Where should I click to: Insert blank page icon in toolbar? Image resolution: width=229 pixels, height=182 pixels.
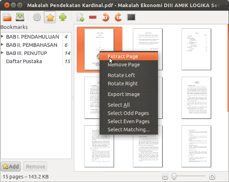click(80, 17)
